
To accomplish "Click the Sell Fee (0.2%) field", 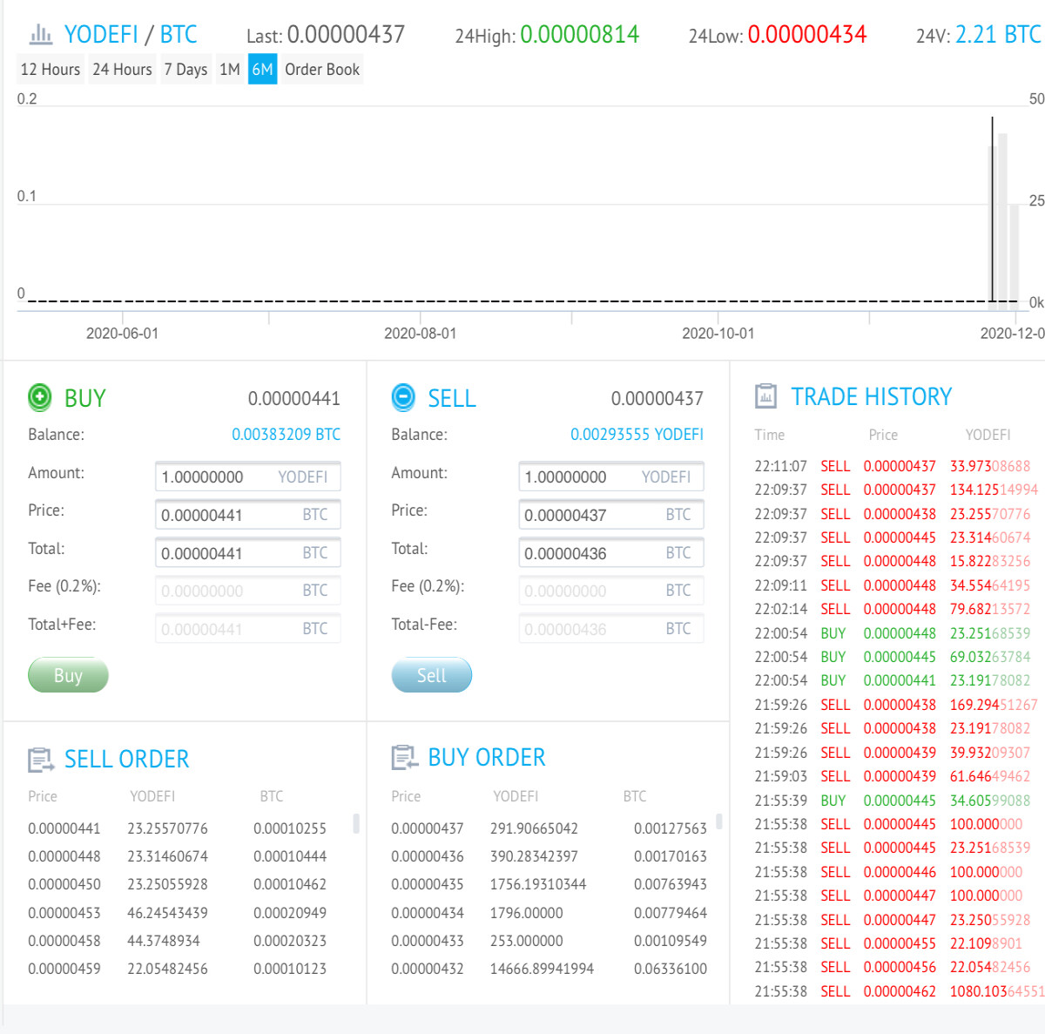I will [610, 591].
